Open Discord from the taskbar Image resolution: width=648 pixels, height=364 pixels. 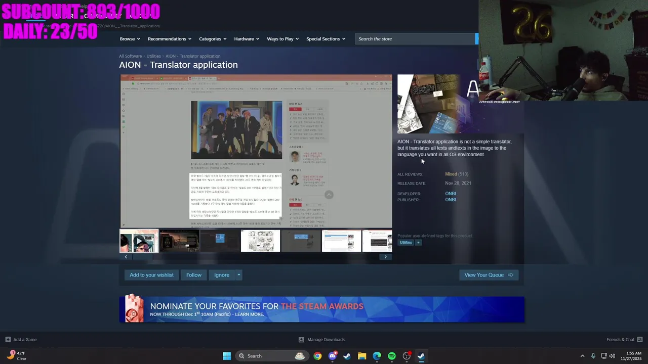pyautogui.click(x=332, y=356)
